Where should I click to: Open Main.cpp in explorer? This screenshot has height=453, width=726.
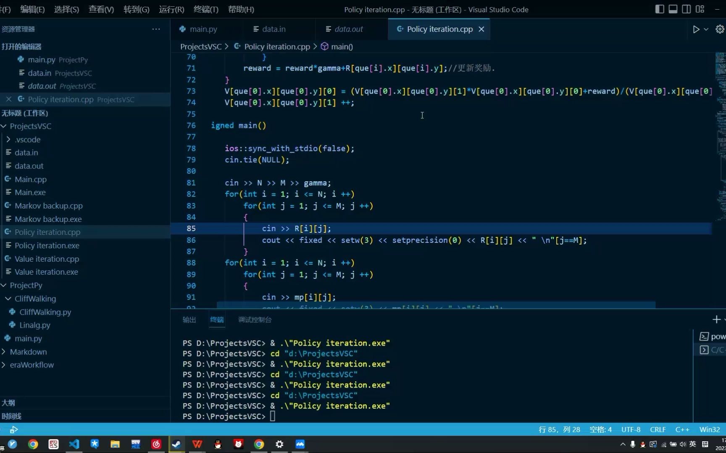31,180
